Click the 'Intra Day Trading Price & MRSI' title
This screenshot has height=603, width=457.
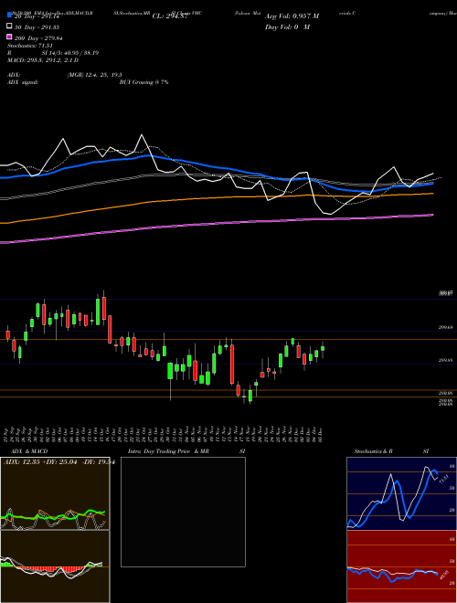coord(186,451)
